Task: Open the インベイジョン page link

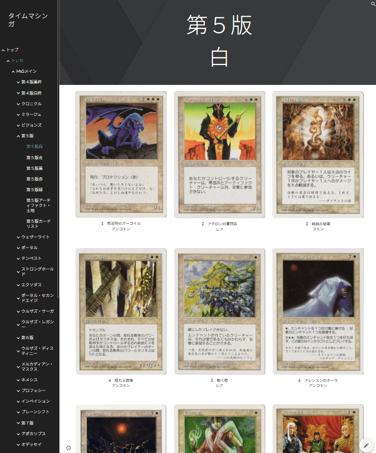Action: [36, 401]
